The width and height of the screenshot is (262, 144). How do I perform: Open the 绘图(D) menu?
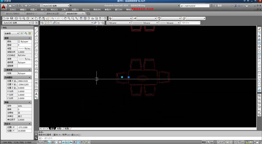(x=75, y=9)
